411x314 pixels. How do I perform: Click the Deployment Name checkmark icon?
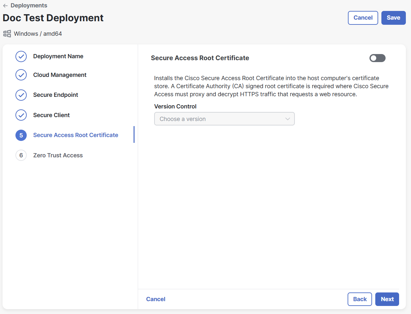[21, 56]
